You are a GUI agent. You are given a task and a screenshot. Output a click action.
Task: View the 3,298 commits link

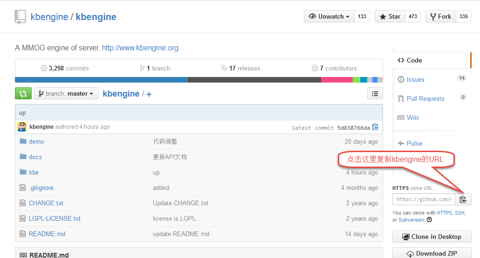[65, 68]
